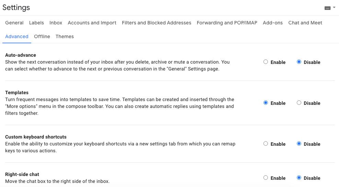Open the Forwarding and POP/IMAP tab
The width and height of the screenshot is (339, 187).
pos(227,23)
